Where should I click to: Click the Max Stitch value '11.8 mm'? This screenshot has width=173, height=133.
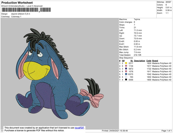click(138, 47)
